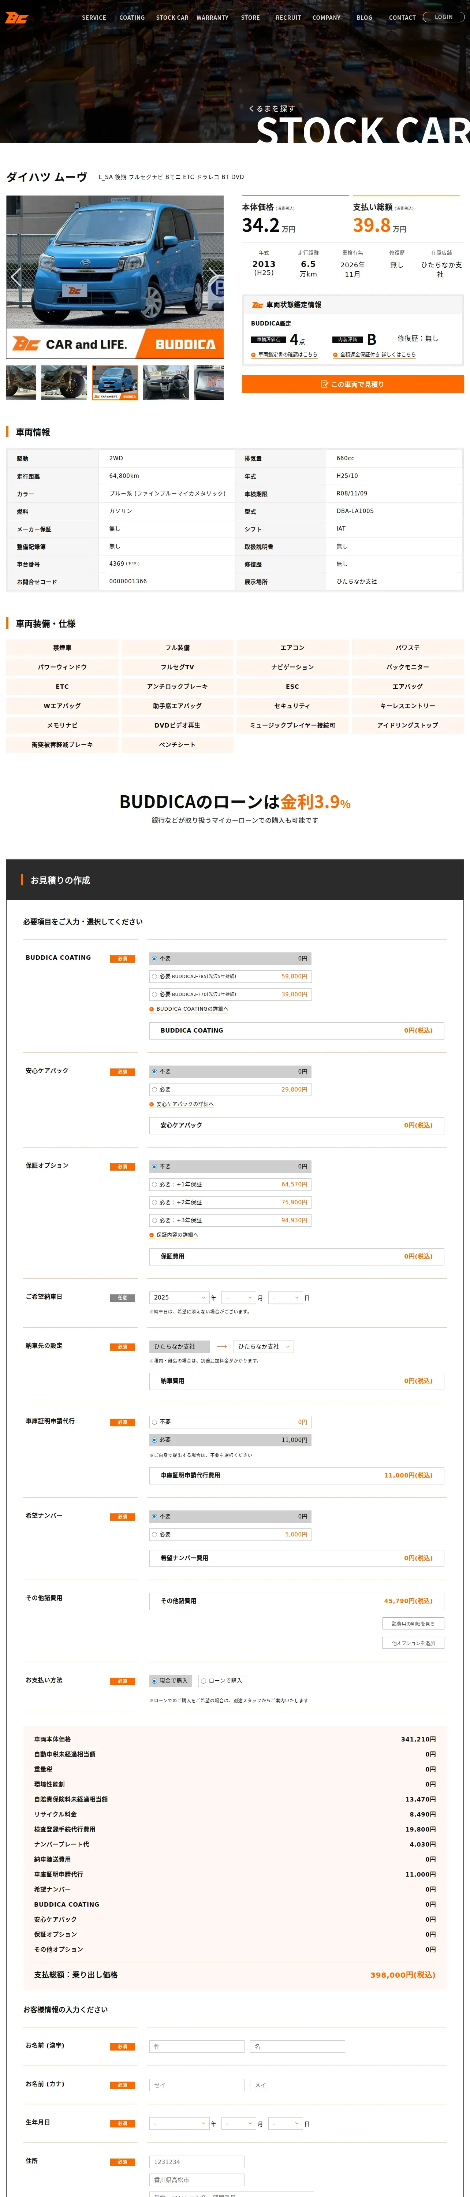The width and height of the screenshot is (470, 2197).
Task: Click the LOGIN button
Action: [x=444, y=17]
